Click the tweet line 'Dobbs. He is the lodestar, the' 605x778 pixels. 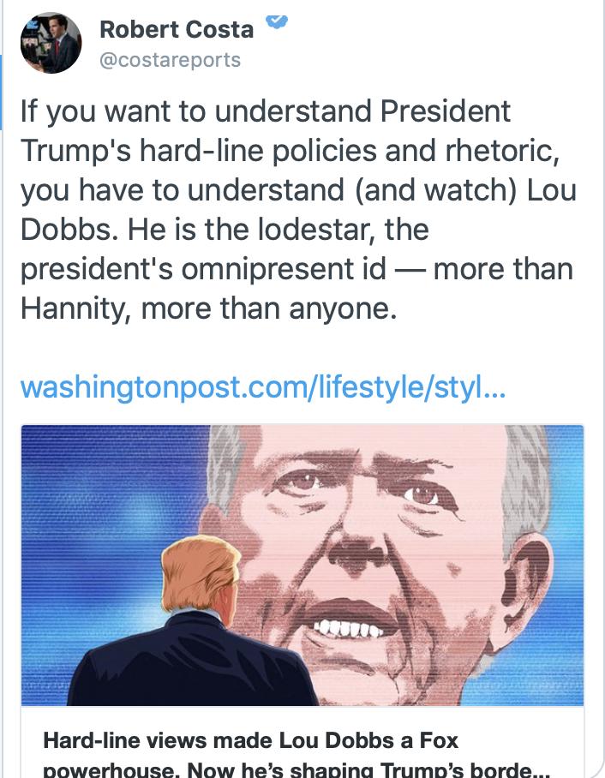click(225, 230)
